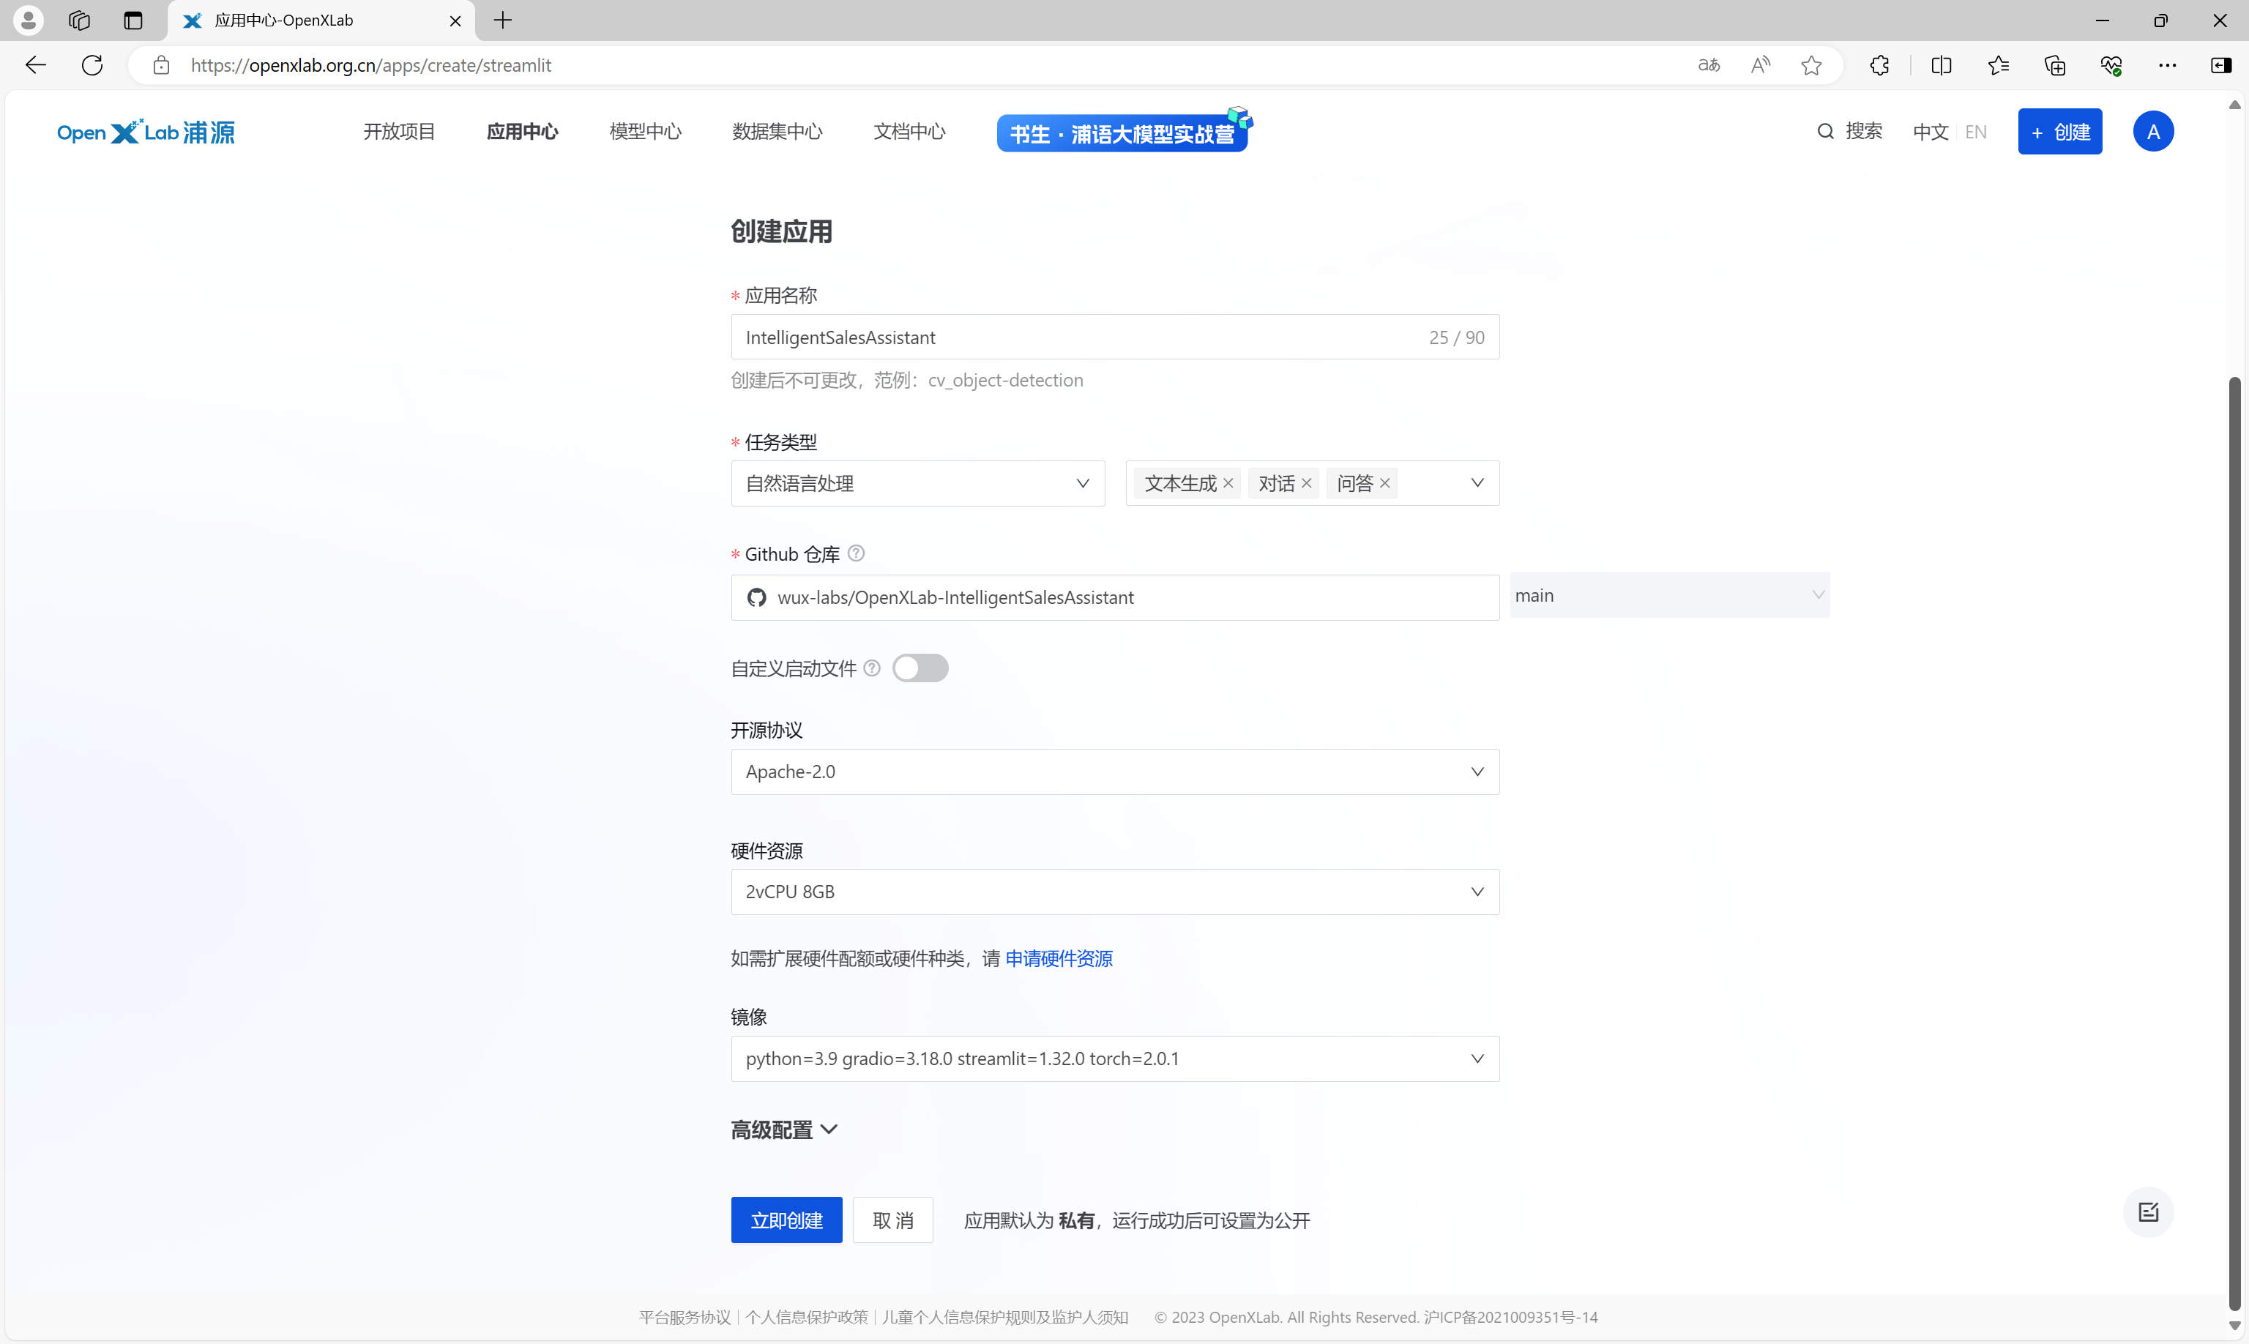The width and height of the screenshot is (2249, 1344).
Task: Go to 文档中心 menu
Action: tap(909, 132)
